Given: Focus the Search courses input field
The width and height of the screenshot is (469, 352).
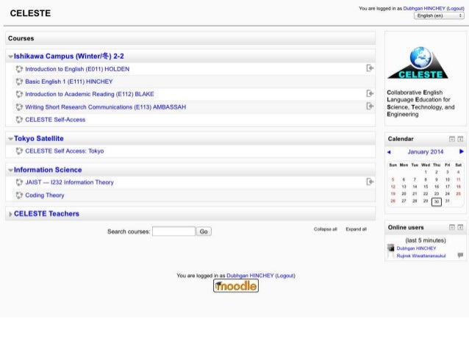Looking at the screenshot, I should tap(173, 231).
